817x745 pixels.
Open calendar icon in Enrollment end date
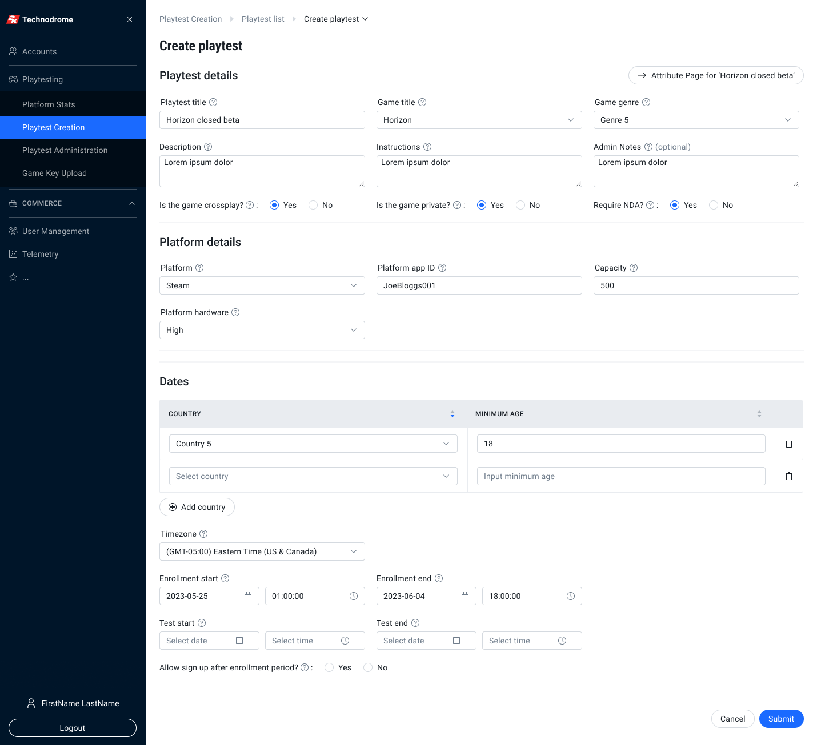click(465, 596)
